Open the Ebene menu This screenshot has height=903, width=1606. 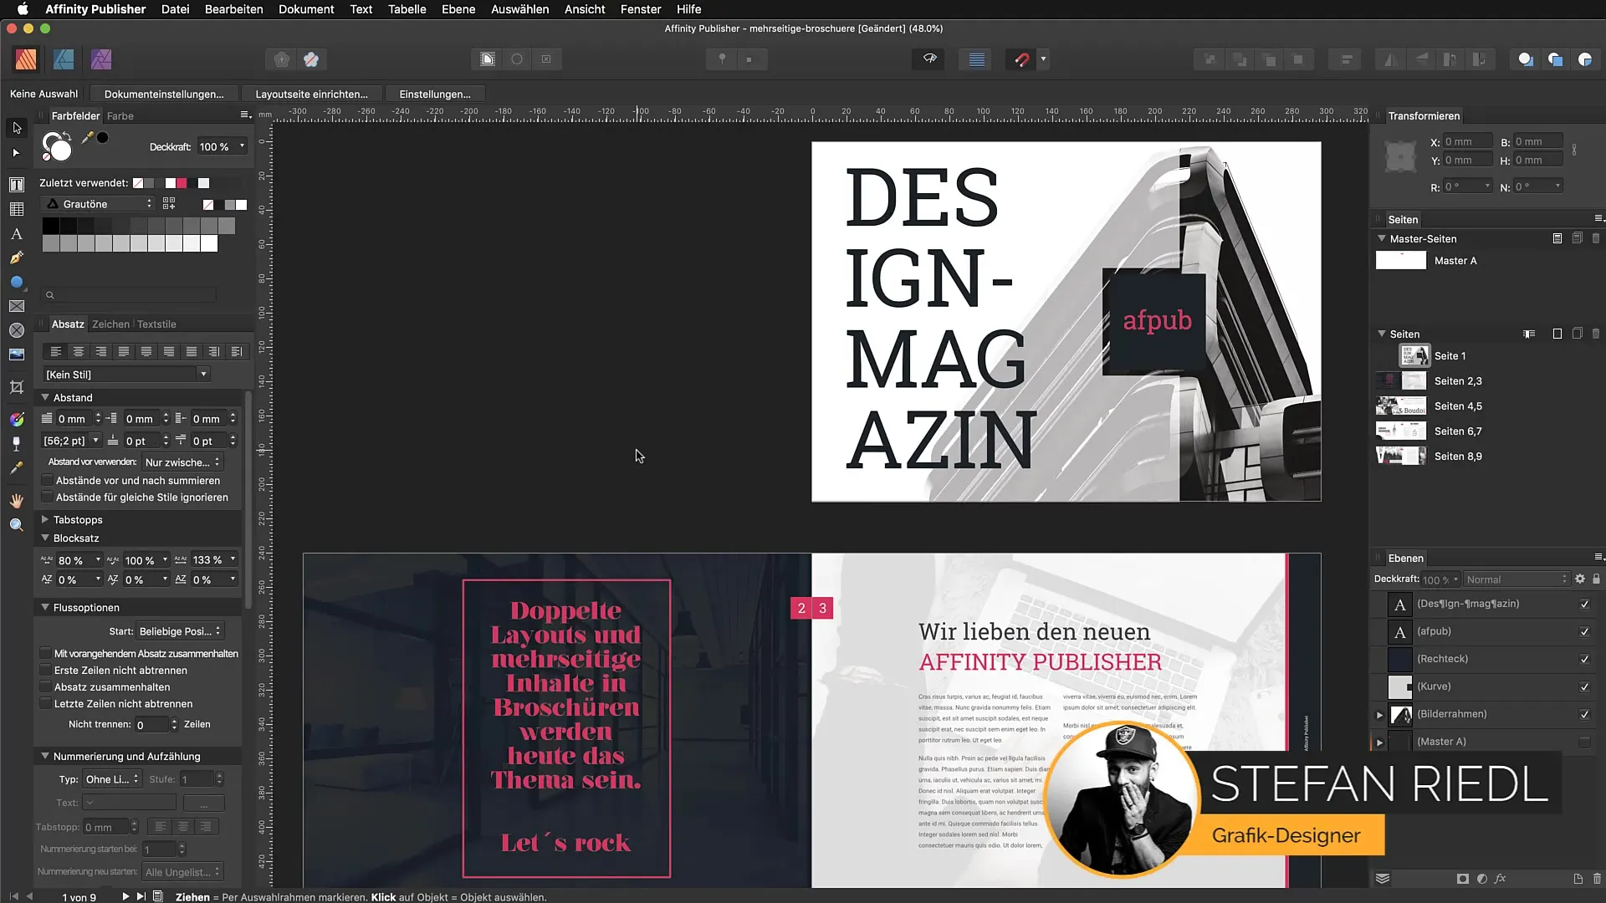pyautogui.click(x=458, y=9)
